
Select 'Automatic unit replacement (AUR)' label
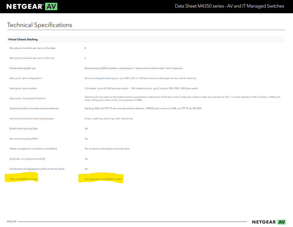(x=27, y=159)
